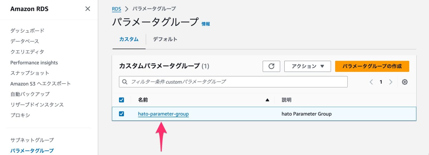This screenshot has width=429, height=155.
Task: Select the カスタム tab
Action: click(129, 39)
